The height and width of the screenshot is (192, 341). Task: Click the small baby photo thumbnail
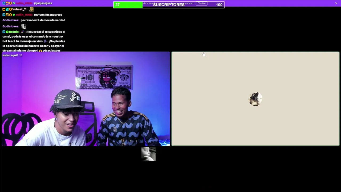click(x=148, y=154)
